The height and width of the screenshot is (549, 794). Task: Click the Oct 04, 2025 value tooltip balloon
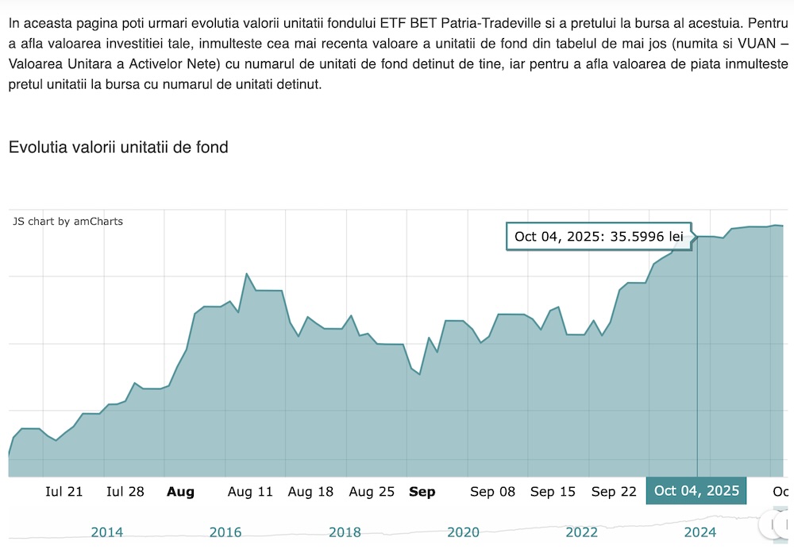(x=599, y=237)
